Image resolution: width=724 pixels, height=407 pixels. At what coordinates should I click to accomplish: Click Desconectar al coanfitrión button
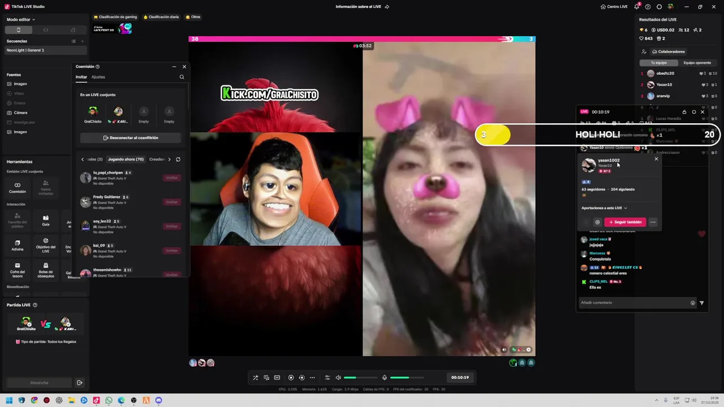tap(131, 138)
